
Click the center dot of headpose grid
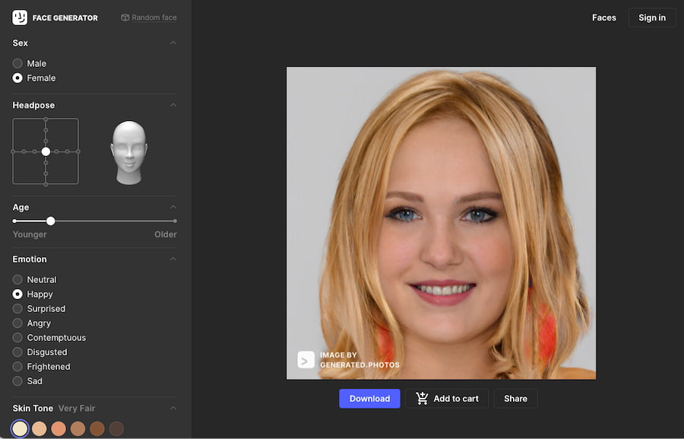pyautogui.click(x=46, y=151)
